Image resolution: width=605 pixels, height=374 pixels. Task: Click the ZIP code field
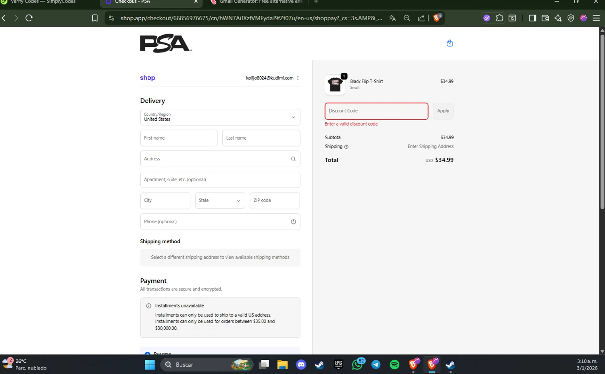[x=275, y=201]
